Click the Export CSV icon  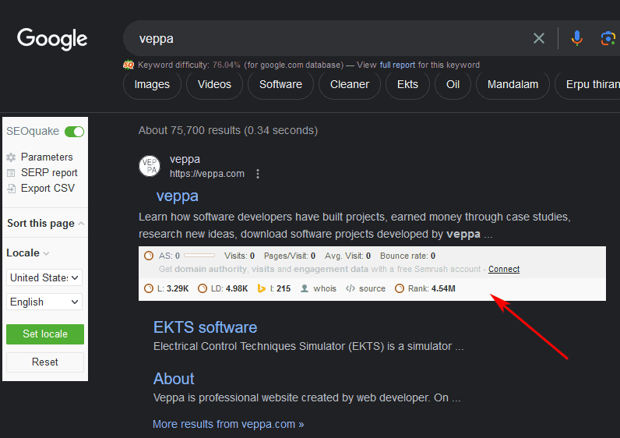(x=12, y=189)
